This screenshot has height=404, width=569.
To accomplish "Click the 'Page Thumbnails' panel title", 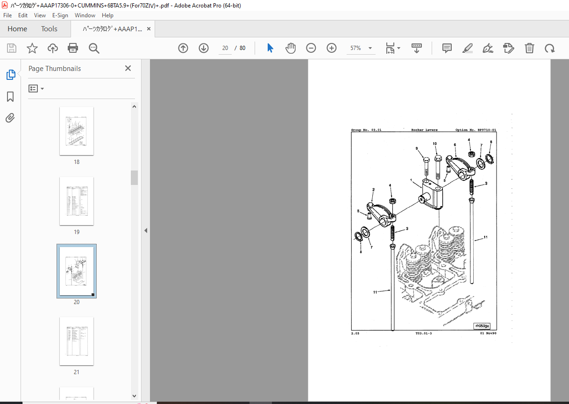I will 55,69.
